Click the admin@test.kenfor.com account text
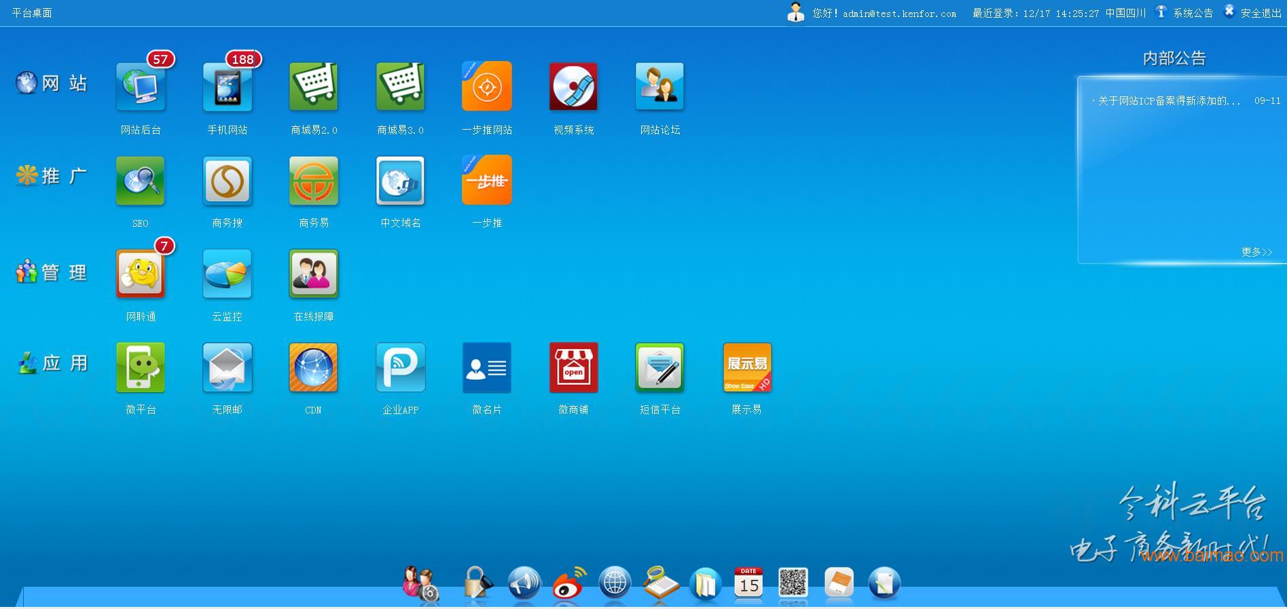 pos(899,14)
